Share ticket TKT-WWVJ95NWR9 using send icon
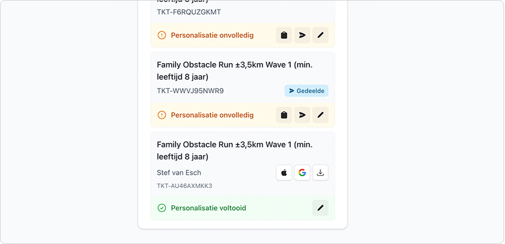Image resolution: width=505 pixels, height=244 pixels. tap(302, 115)
